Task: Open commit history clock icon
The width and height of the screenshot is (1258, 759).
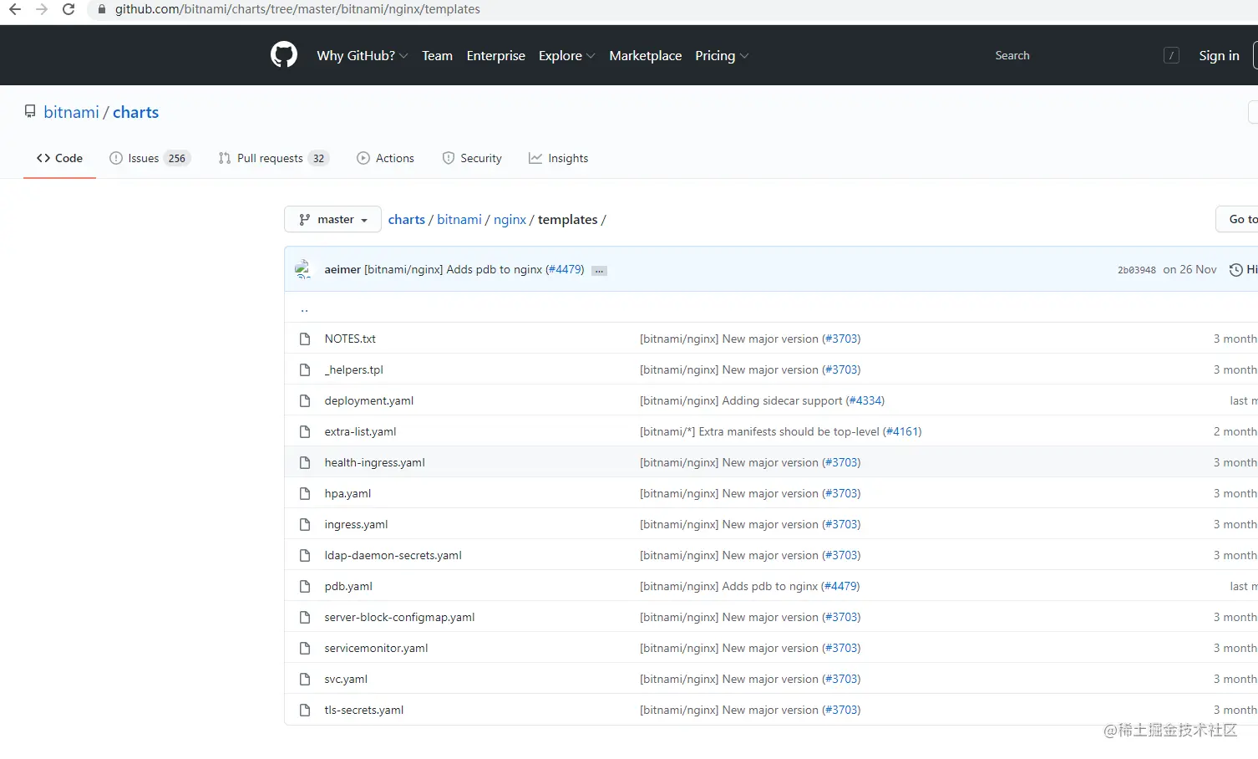Action: click(x=1235, y=269)
